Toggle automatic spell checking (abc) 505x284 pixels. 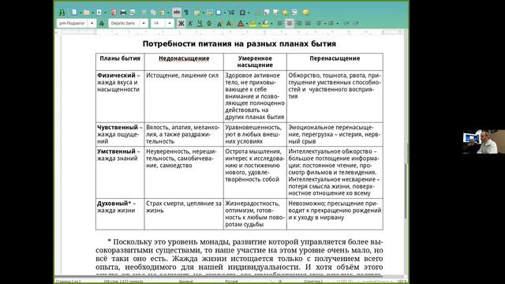[x=177, y=13]
